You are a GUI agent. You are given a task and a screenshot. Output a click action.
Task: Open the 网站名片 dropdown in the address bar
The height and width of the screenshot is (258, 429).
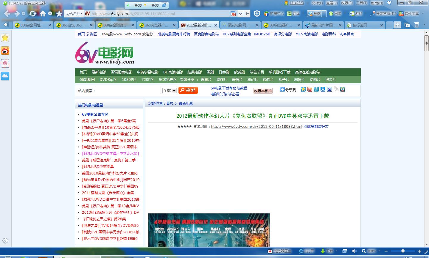(74, 14)
